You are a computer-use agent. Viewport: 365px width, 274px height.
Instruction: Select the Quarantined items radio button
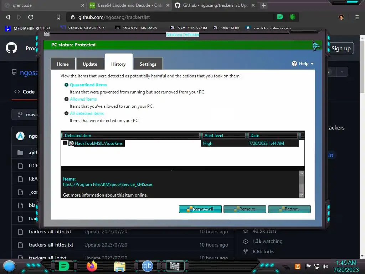click(66, 85)
